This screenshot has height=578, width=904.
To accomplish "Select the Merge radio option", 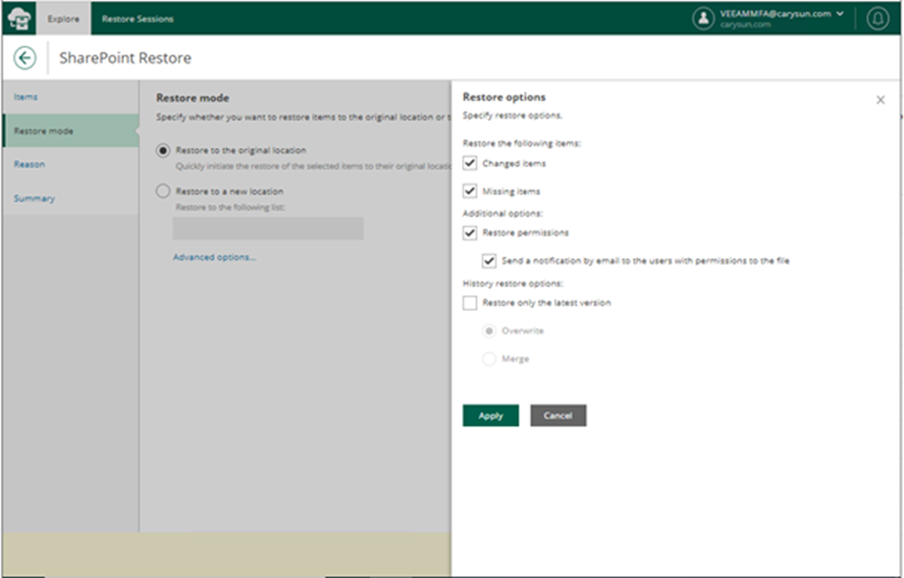I will tap(489, 359).
